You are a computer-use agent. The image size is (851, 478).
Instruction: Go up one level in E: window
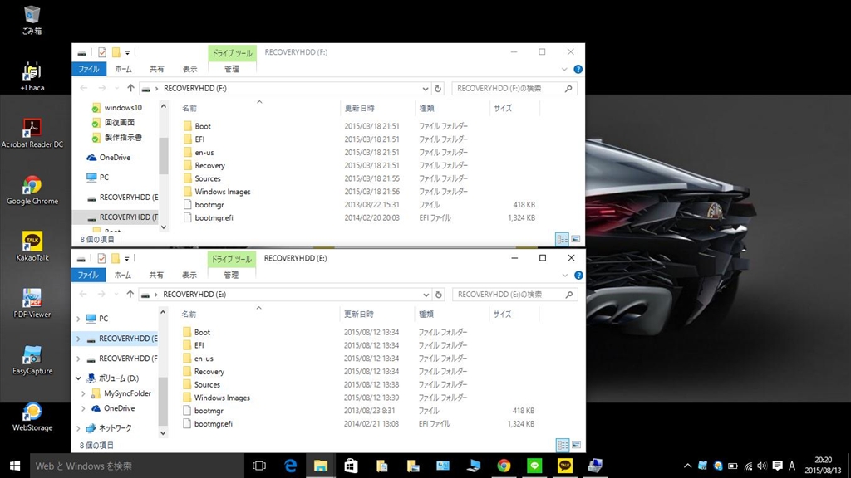(130, 295)
